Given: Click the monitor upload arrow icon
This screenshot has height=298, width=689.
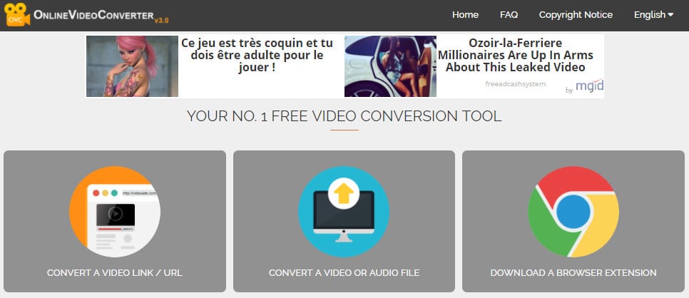Looking at the screenshot, I should [x=344, y=212].
